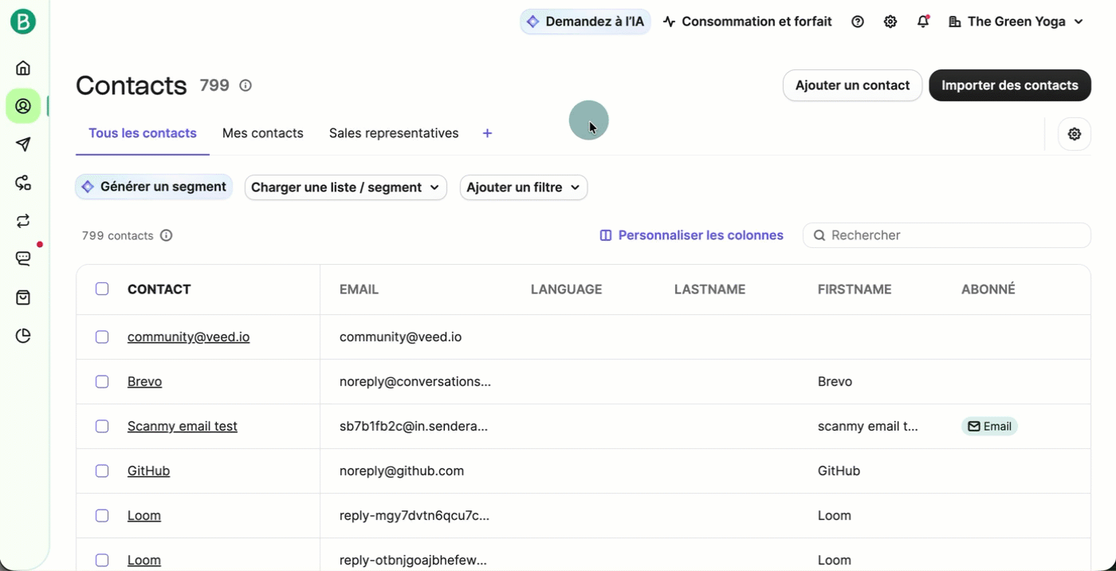
Task: Open the Loom contact with reply-mgy7 email
Action: click(144, 515)
